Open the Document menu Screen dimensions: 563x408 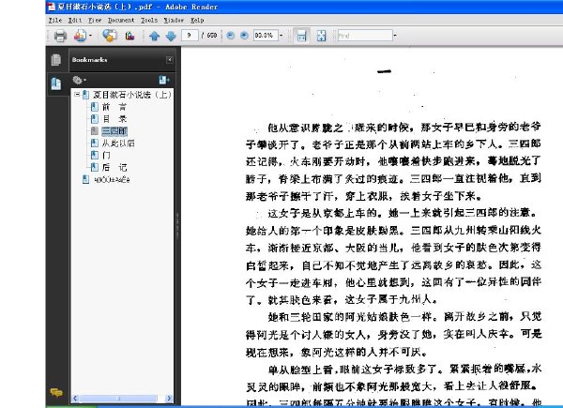coord(121,20)
